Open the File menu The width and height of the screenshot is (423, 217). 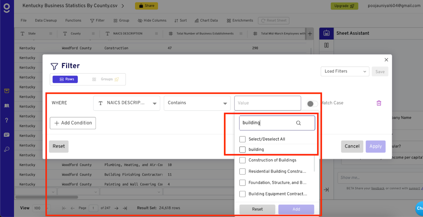24,21
